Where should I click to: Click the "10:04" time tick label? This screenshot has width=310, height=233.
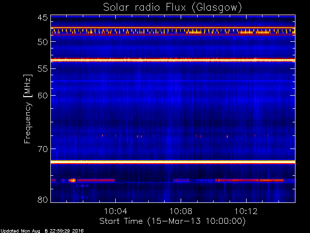(116, 211)
